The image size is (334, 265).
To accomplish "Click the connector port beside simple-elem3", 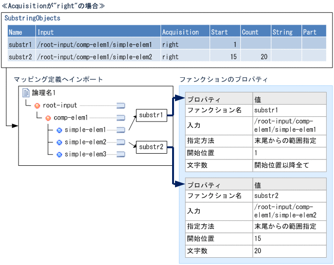I will point(121,155).
